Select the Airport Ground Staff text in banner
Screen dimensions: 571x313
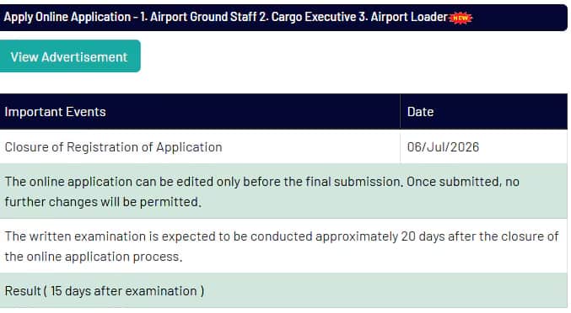coord(203,17)
